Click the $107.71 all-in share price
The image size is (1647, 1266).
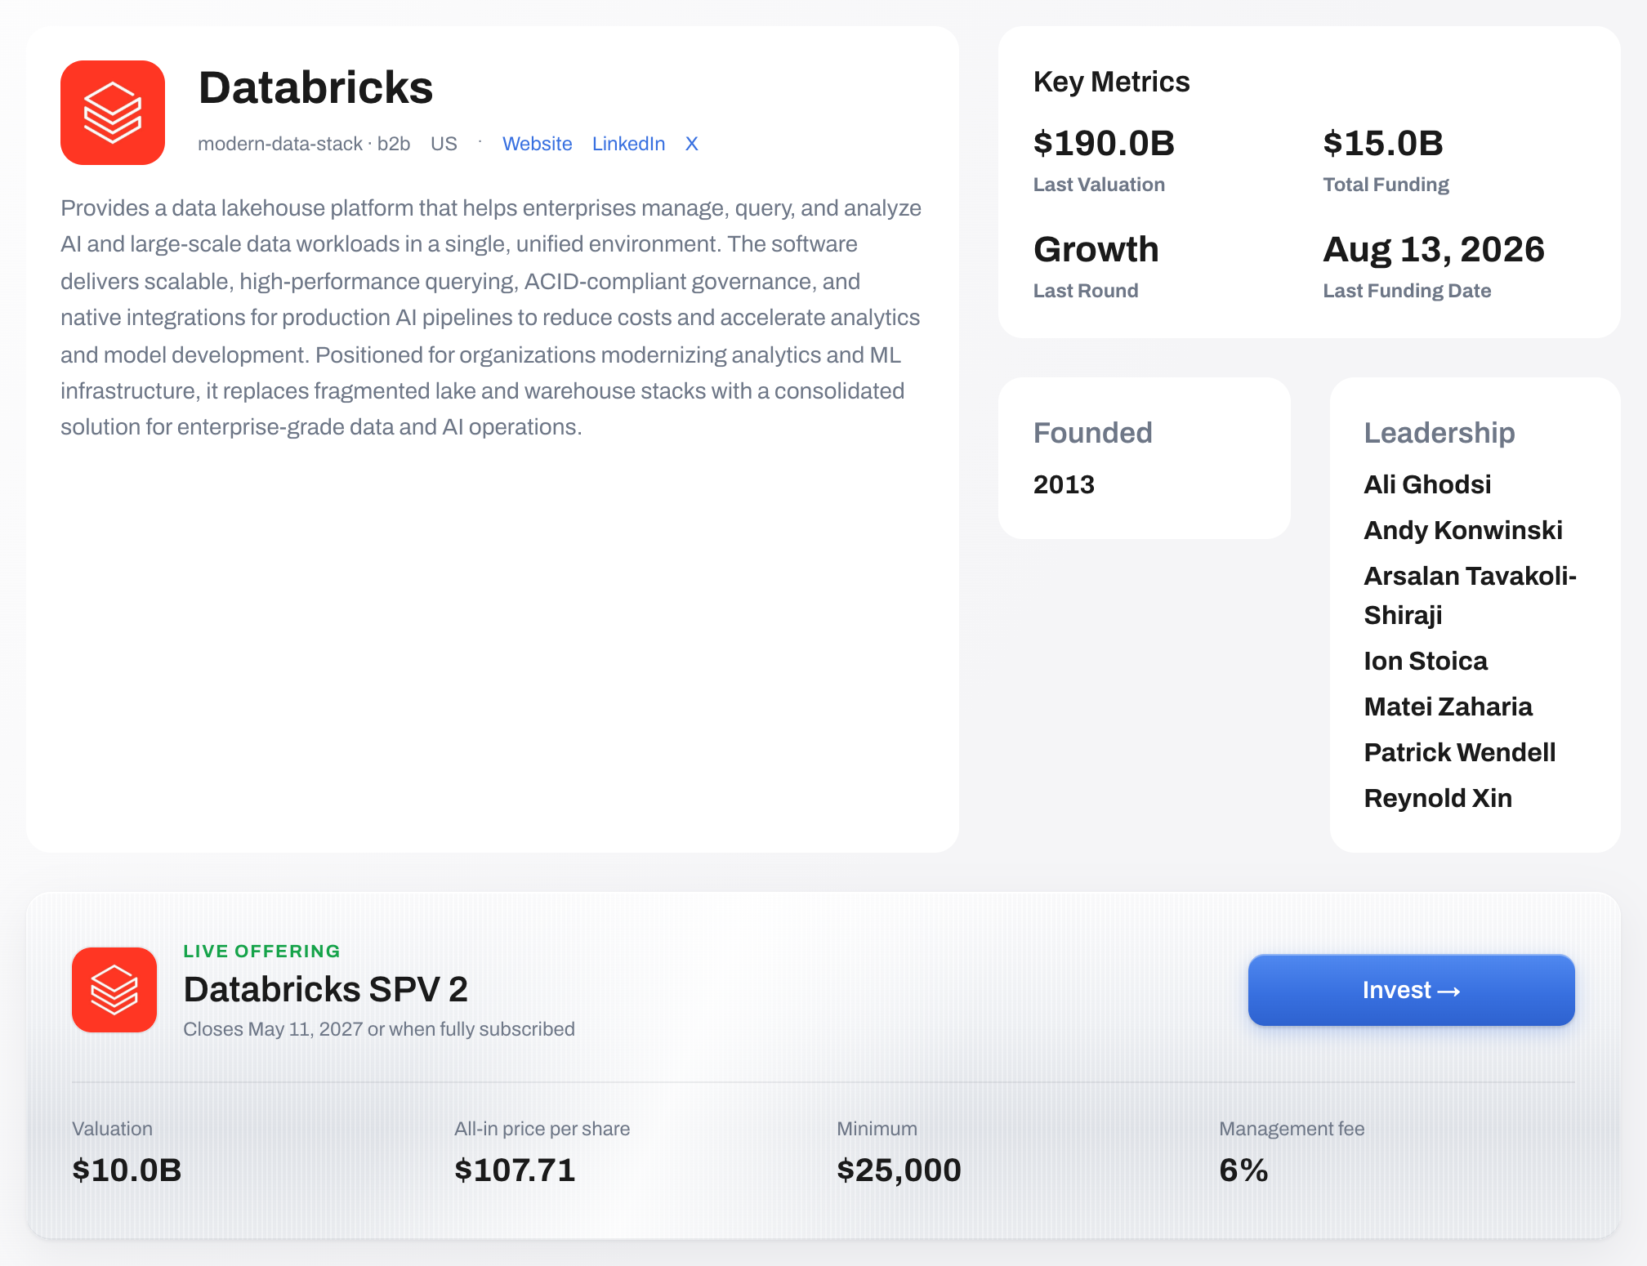pos(515,1170)
